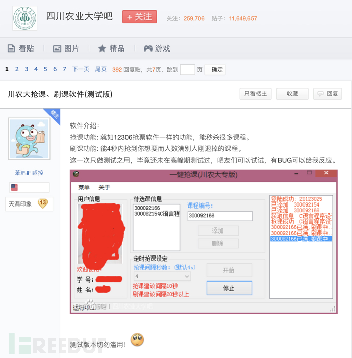Click the 删除 button
Screen dimensions: 352x358
(218, 244)
